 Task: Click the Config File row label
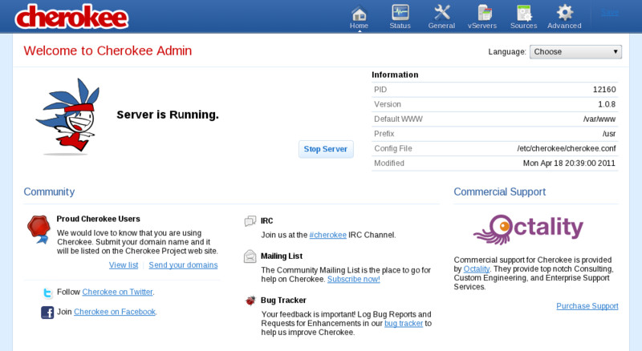point(393,148)
